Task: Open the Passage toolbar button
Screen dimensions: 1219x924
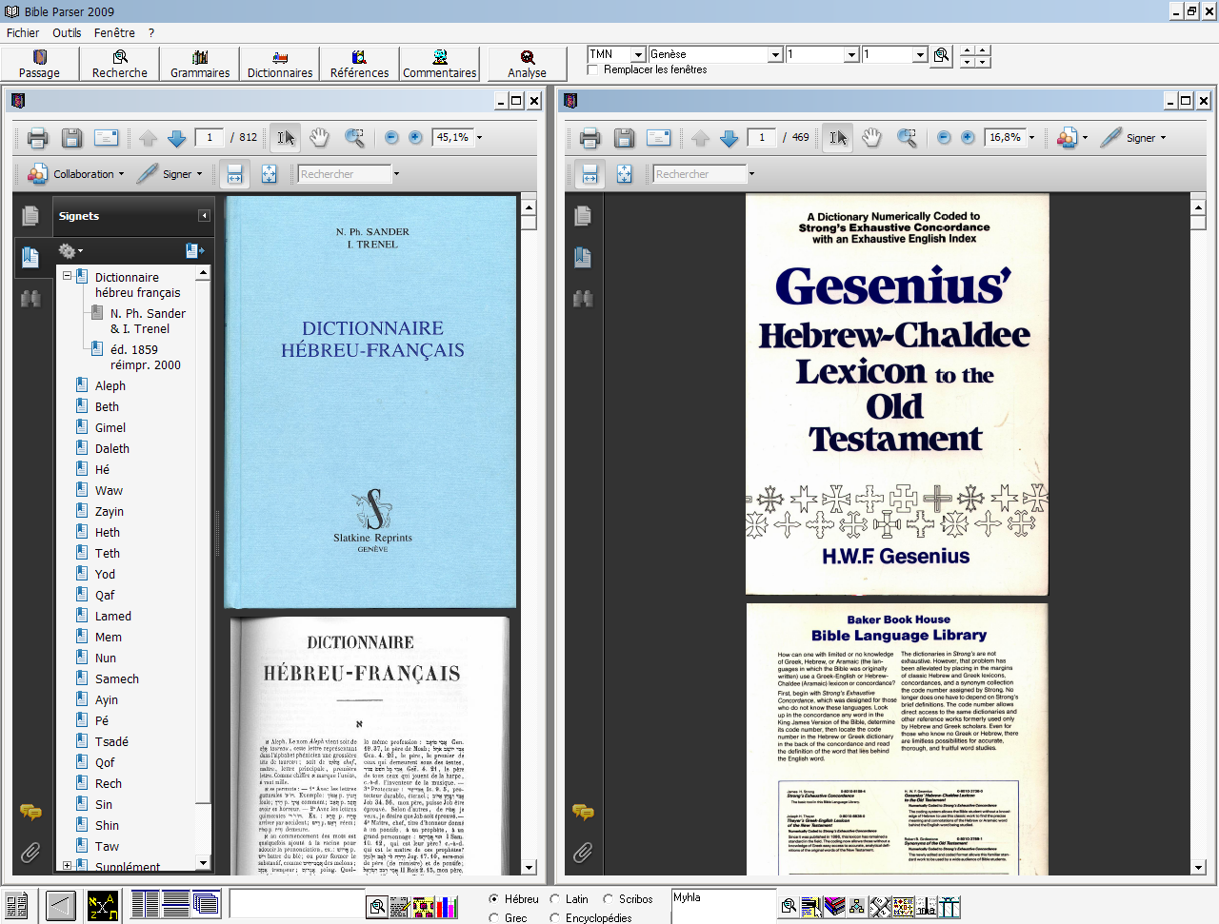Action: 39,64
